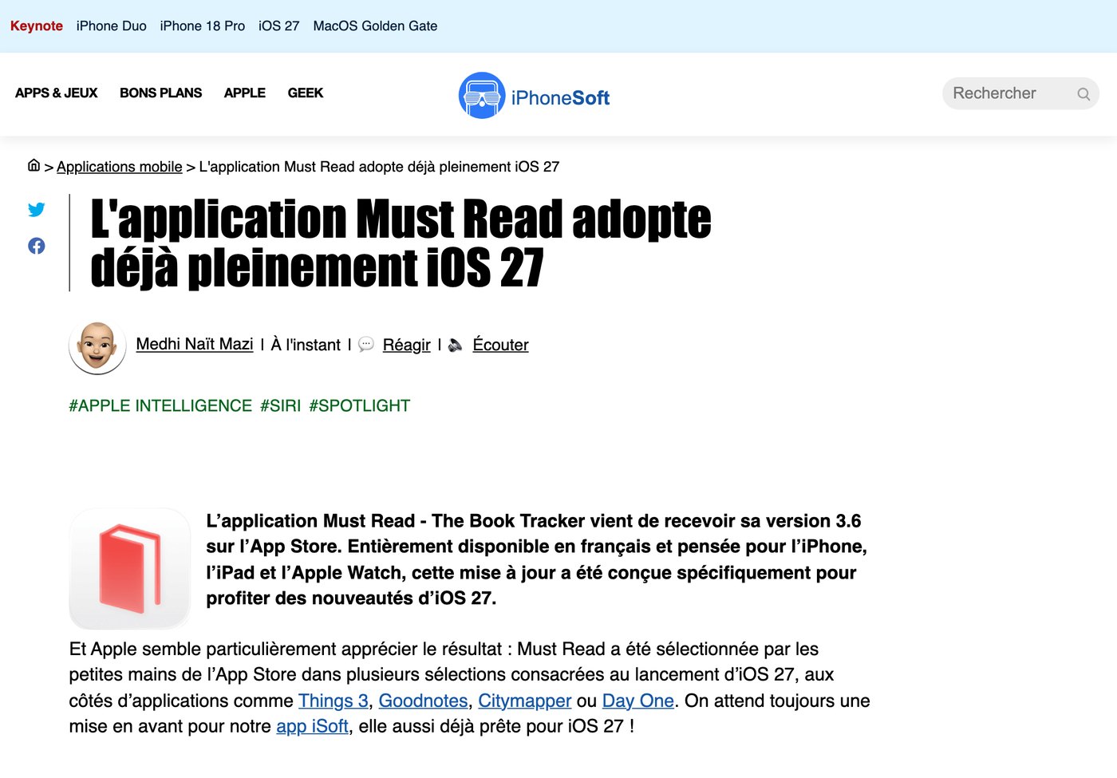This screenshot has height=778, width=1117.
Task: Click the speaker listen icon
Action: 456,345
